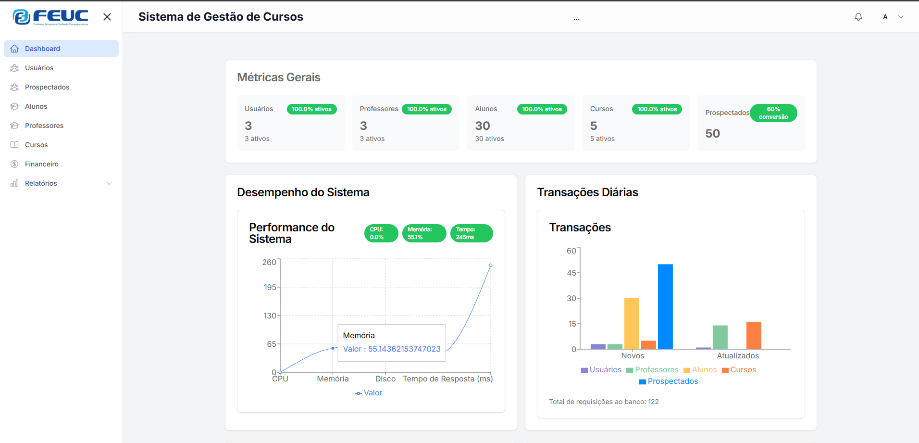Expand the Relatórios submenu chevron
The height and width of the screenshot is (443, 919).
pos(109,183)
